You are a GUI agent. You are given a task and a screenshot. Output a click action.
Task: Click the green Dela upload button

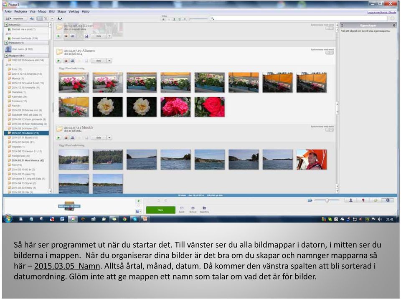click(x=160, y=210)
